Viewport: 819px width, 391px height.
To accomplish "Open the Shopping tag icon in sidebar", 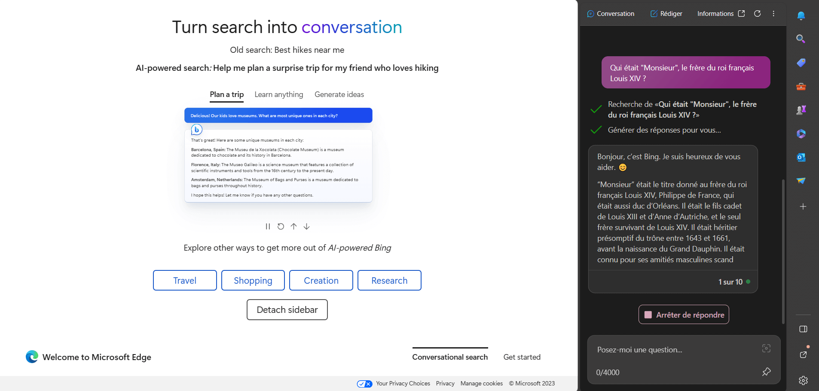I will (x=801, y=63).
